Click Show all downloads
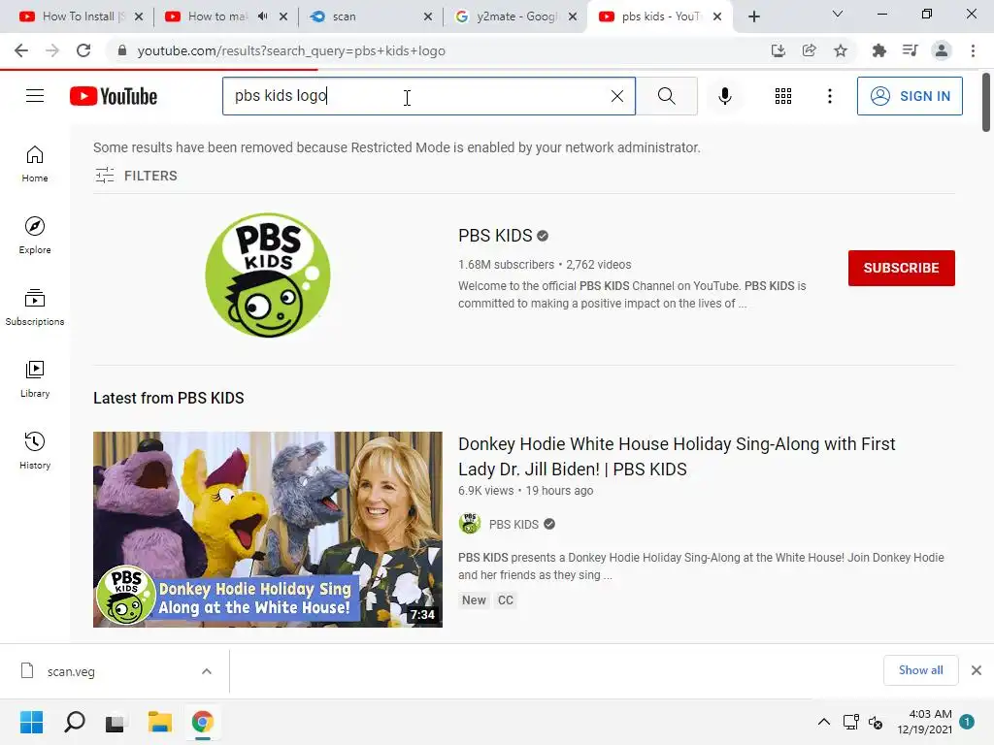Viewport: 994px width, 745px height. point(920,670)
